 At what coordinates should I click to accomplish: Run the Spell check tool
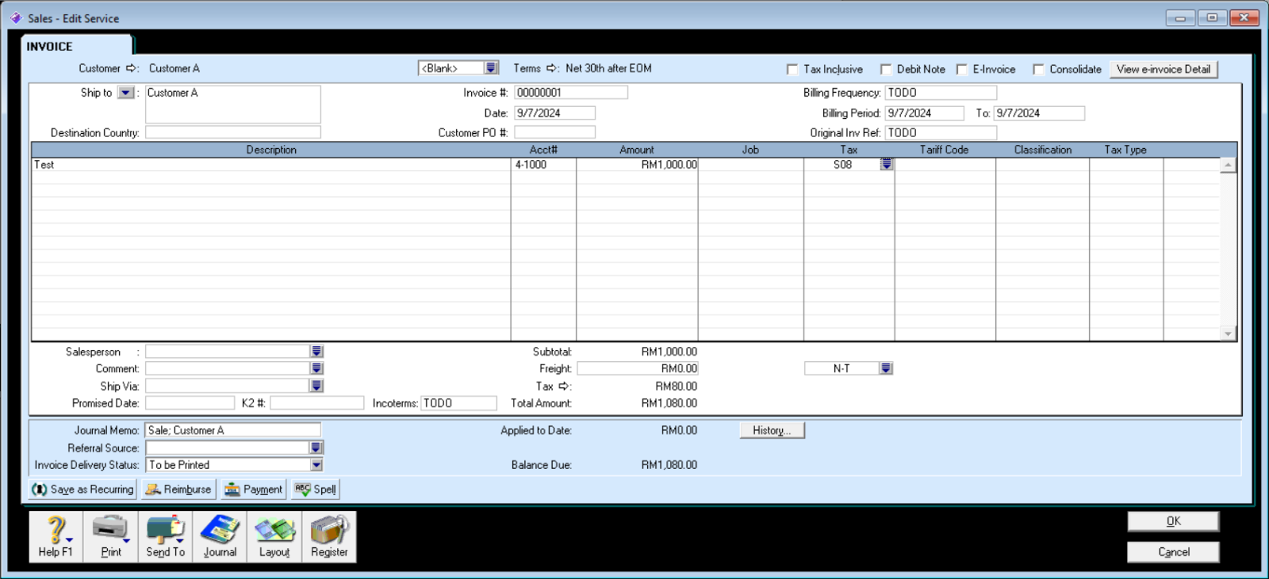(316, 489)
